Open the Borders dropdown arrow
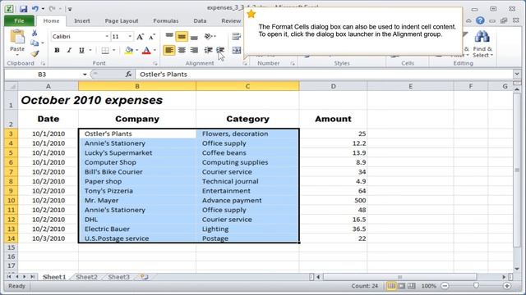The height and width of the screenshot is (295, 526). click(114, 50)
